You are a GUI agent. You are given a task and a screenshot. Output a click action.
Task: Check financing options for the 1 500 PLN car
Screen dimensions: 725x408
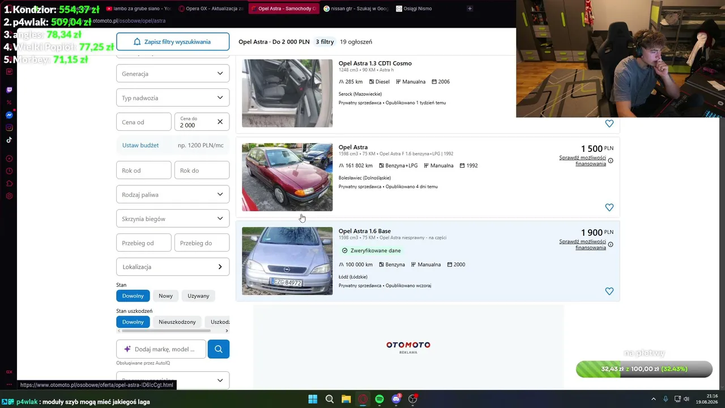(x=582, y=161)
